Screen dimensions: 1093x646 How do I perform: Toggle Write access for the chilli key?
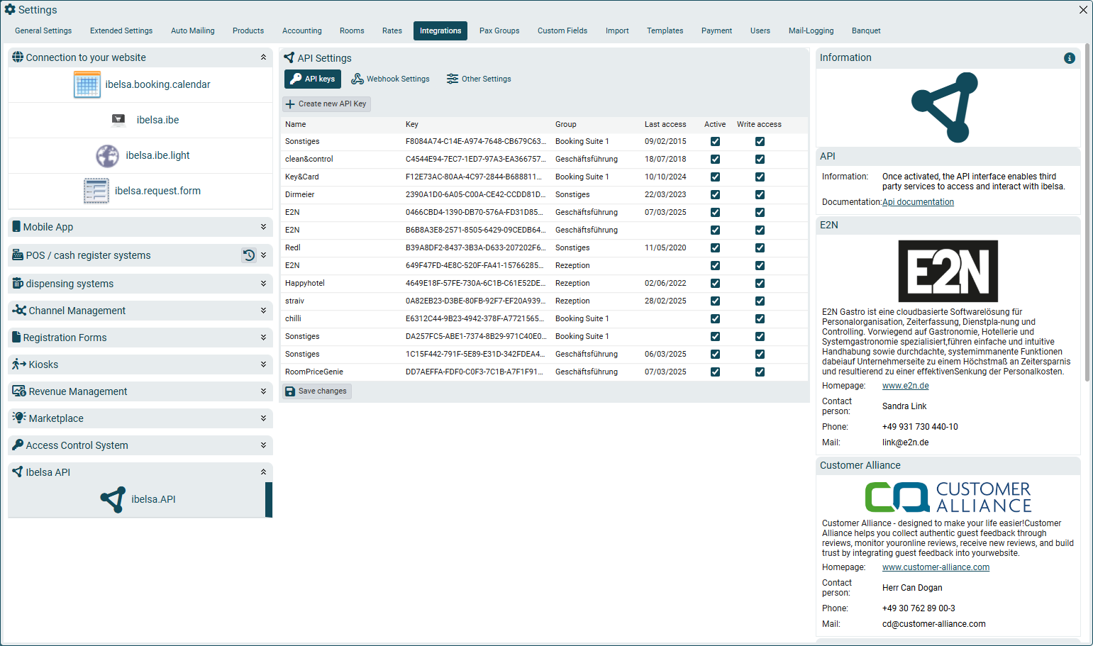pyautogui.click(x=760, y=319)
